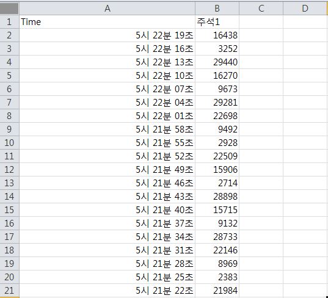The width and height of the screenshot is (328, 298).
Task: Select cell containing value 22509
Action: [x=217, y=156]
